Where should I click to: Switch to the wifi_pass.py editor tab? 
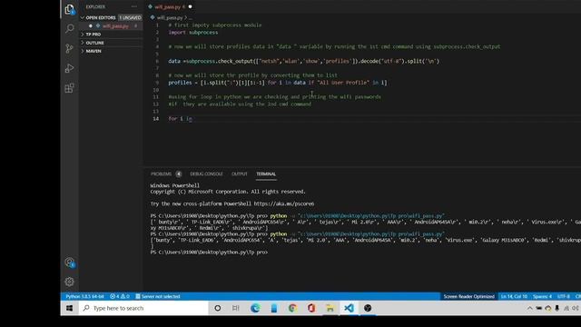tap(167, 6)
